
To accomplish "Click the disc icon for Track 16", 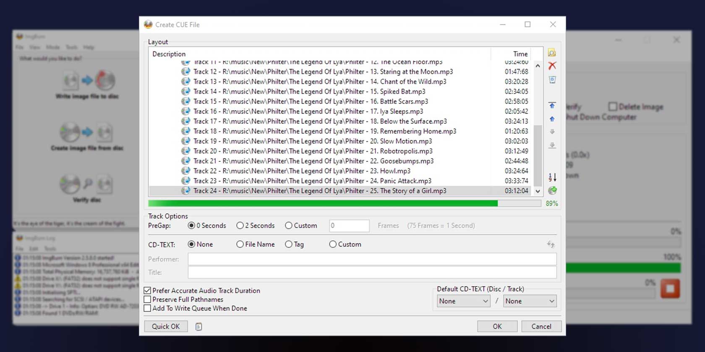I will pyautogui.click(x=185, y=111).
